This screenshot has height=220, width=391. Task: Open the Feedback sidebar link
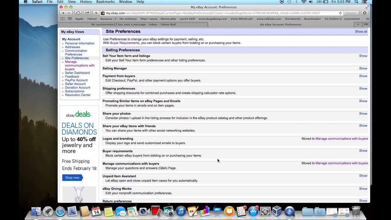[x=72, y=76]
